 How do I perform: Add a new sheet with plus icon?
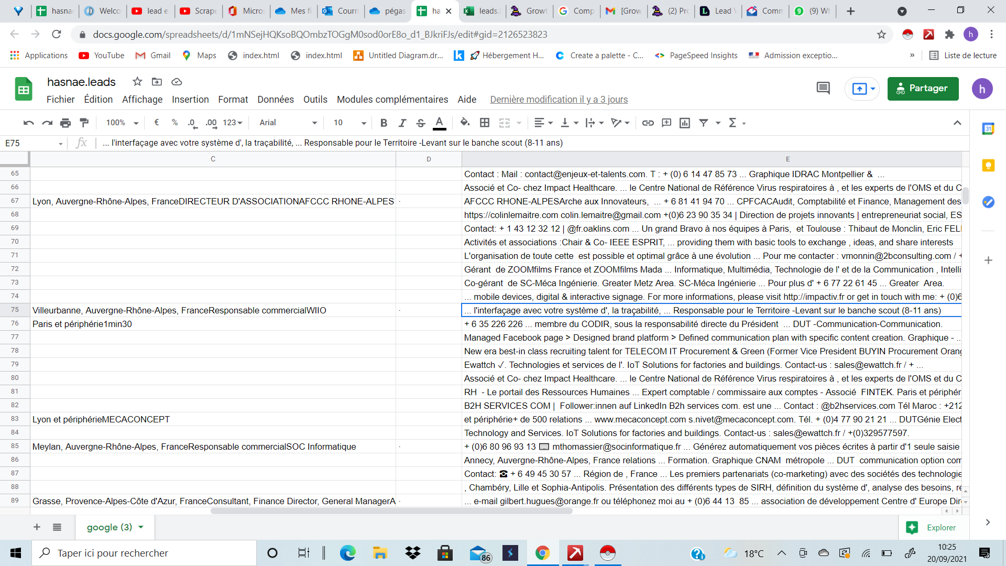[37, 527]
